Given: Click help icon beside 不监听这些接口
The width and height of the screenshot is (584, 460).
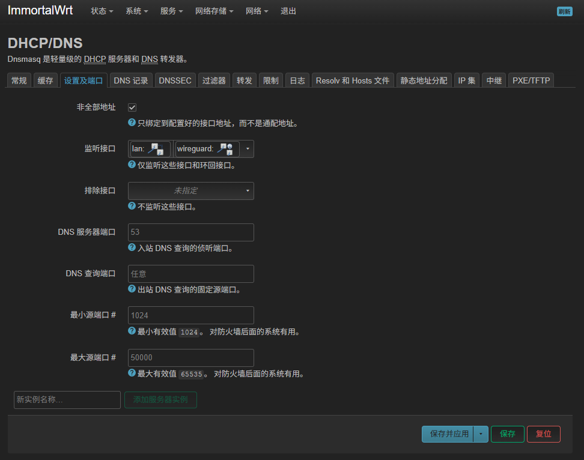Looking at the screenshot, I should tap(132, 206).
